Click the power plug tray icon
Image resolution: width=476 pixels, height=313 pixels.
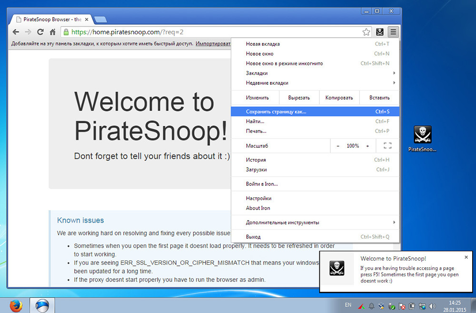coord(412,306)
